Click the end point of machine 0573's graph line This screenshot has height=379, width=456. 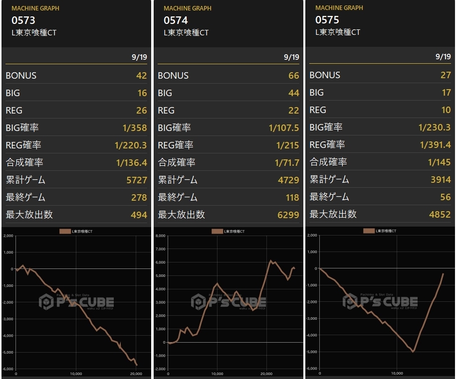click(x=137, y=365)
